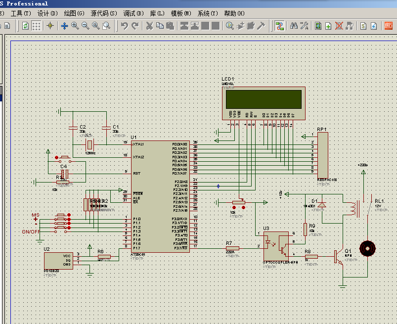Open the 源代码(S) menu
Image resolution: width=397 pixels, height=324 pixels.
pos(103,13)
